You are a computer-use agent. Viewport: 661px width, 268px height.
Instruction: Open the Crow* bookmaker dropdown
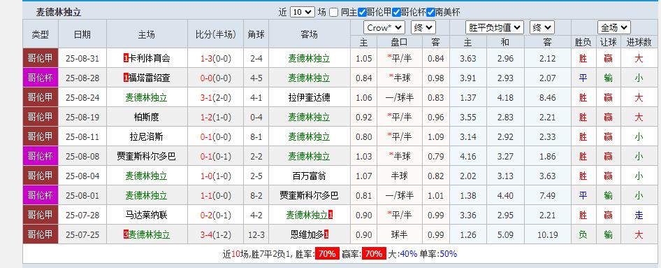[x=384, y=28]
